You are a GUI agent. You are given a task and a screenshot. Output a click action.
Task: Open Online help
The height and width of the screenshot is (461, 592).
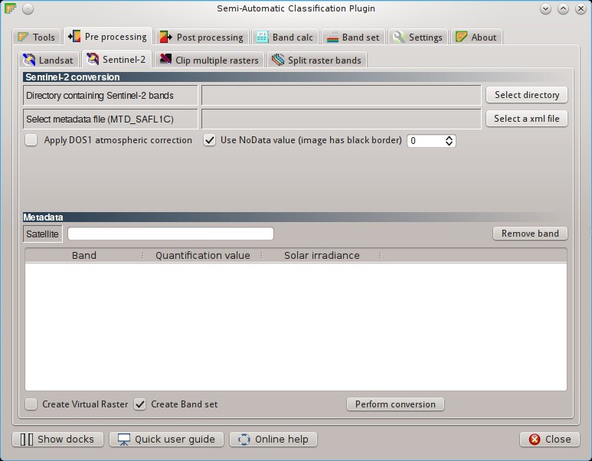click(273, 439)
